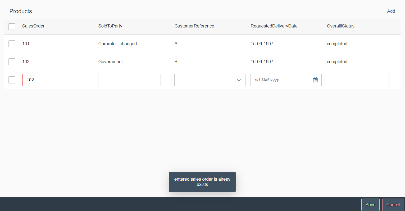Click the empty OverallStatus input field
Image resolution: width=405 pixels, height=211 pixels.
point(358,80)
